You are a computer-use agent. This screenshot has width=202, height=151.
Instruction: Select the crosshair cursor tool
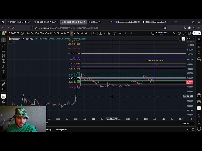(3, 40)
